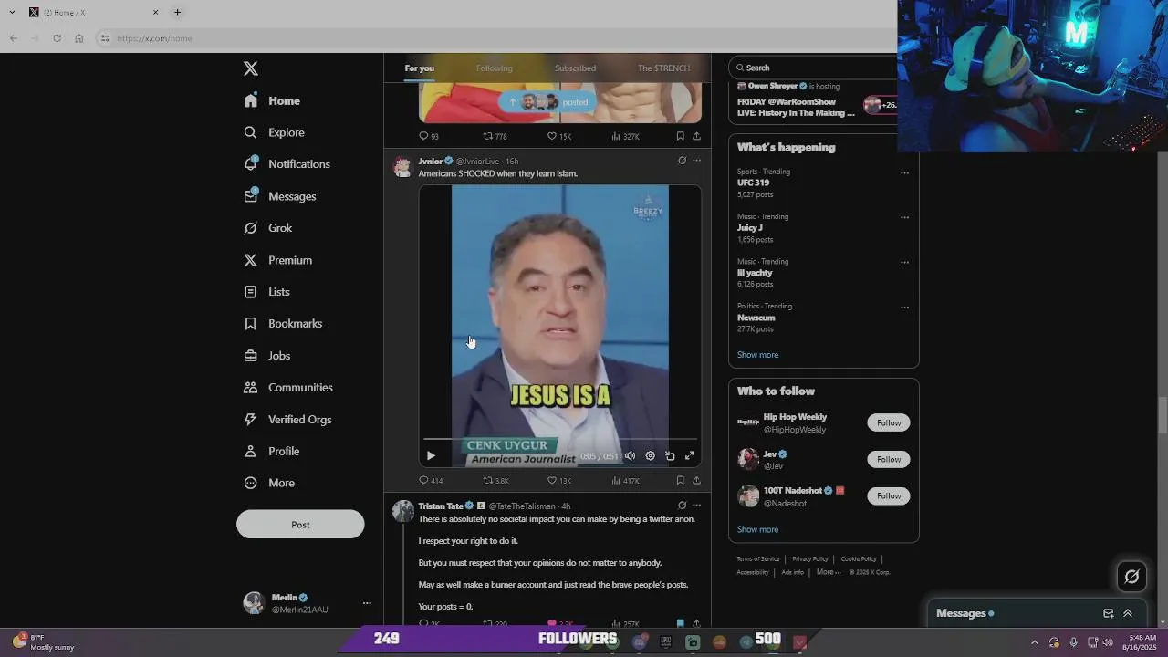This screenshot has height=657, width=1168.
Task: Switch to the Following tab
Action: coord(494,68)
